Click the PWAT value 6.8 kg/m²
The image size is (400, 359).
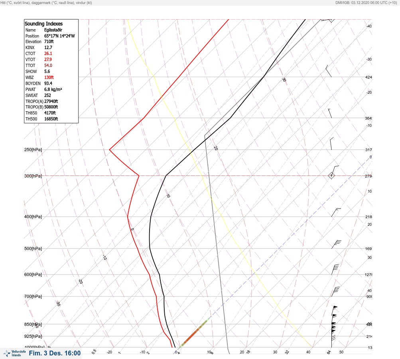[53, 89]
